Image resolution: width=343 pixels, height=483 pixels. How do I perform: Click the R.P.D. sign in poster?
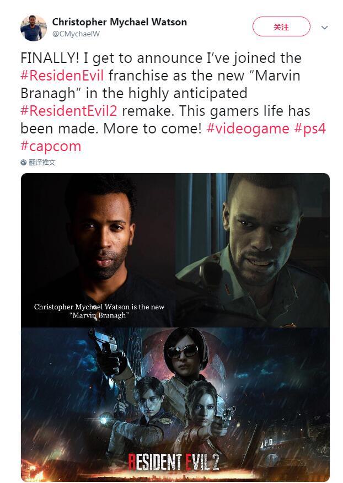[267, 443]
